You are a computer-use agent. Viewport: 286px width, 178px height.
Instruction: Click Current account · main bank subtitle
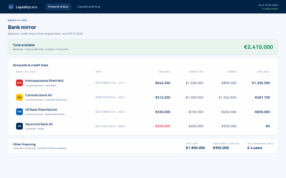coord(41,86)
